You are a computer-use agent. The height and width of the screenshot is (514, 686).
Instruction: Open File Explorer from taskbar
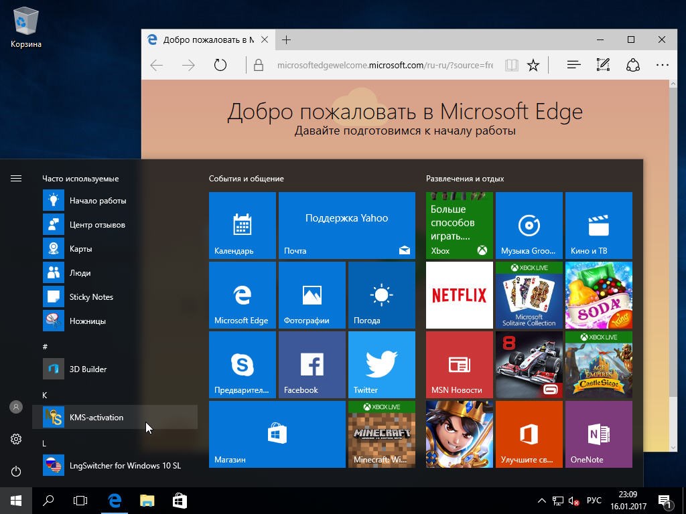pyautogui.click(x=147, y=501)
